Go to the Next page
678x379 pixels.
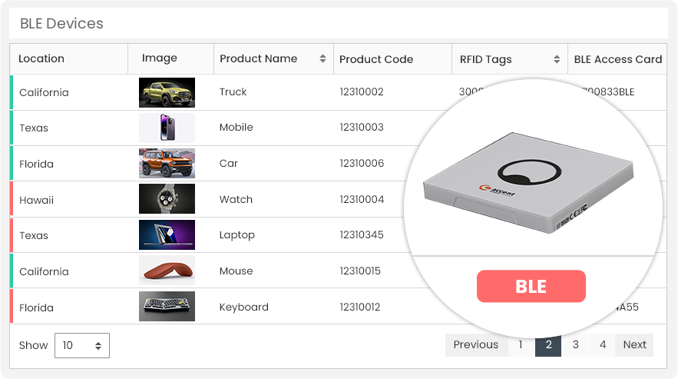pos(634,345)
